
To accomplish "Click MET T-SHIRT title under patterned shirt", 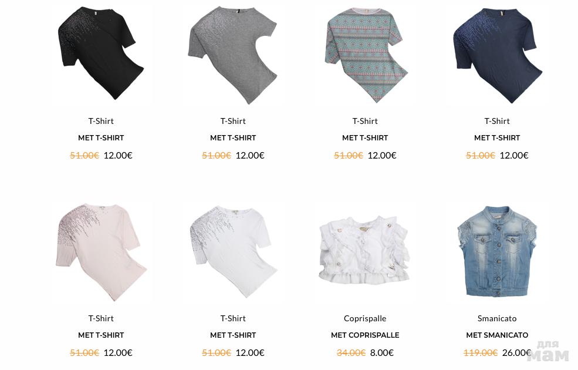I will [365, 138].
